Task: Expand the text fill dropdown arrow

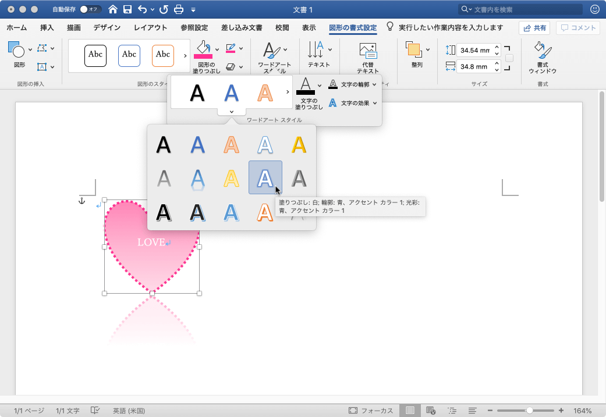Action: click(x=320, y=85)
